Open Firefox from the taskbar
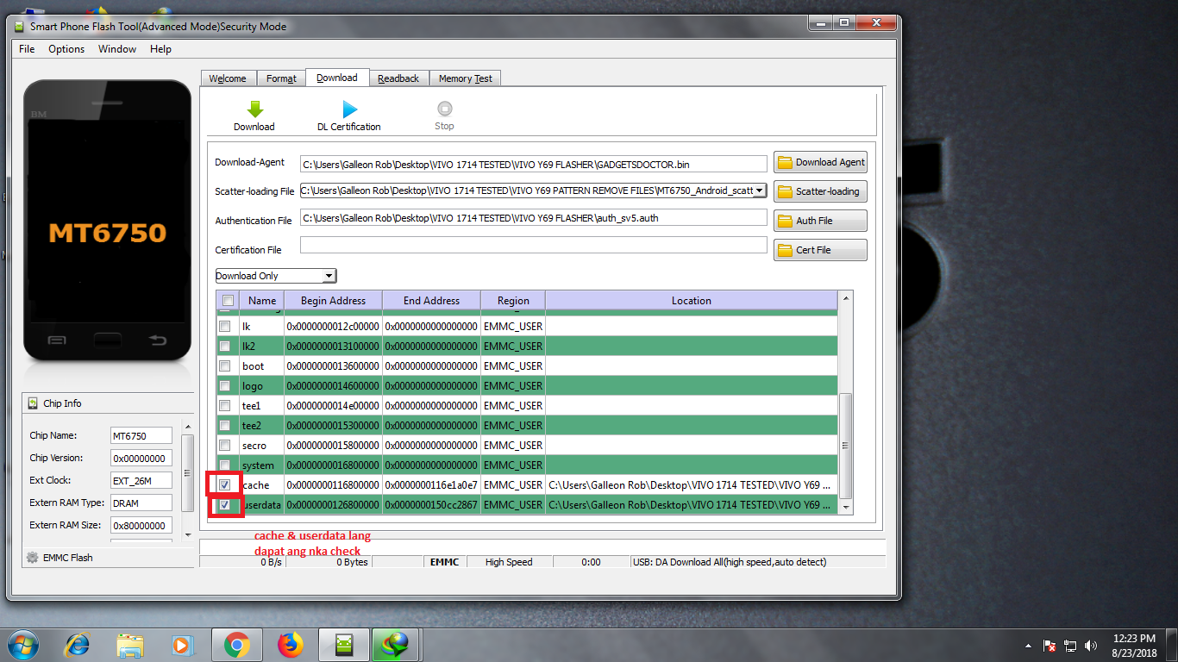This screenshot has height=662, width=1178. point(291,645)
